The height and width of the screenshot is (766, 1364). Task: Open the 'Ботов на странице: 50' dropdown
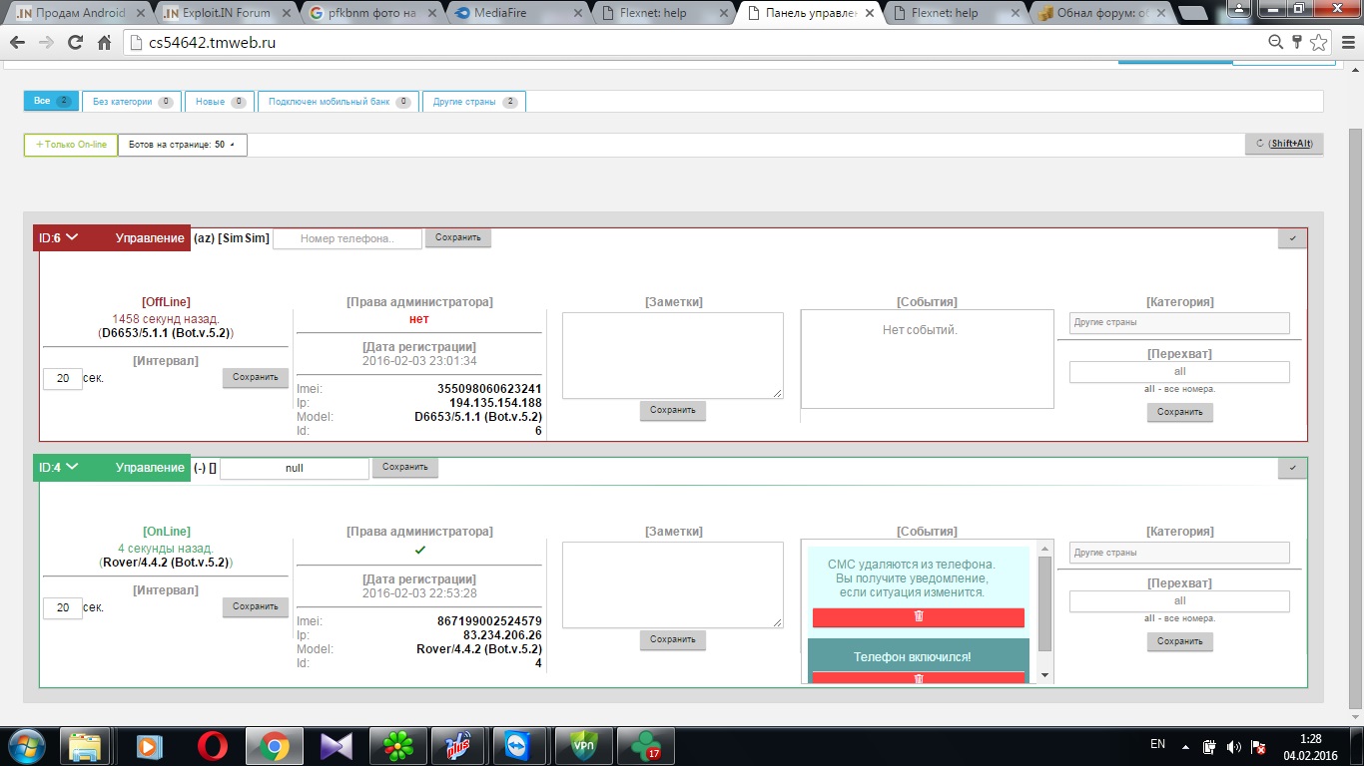[183, 145]
